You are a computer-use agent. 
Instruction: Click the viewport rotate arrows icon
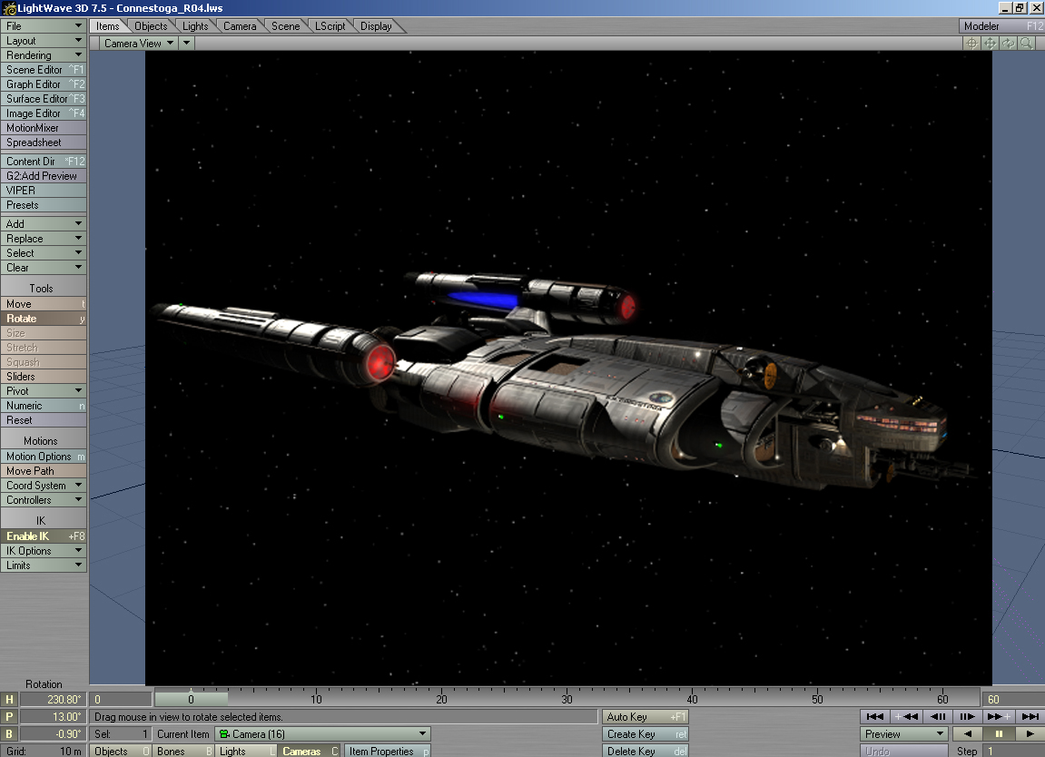coord(1009,44)
